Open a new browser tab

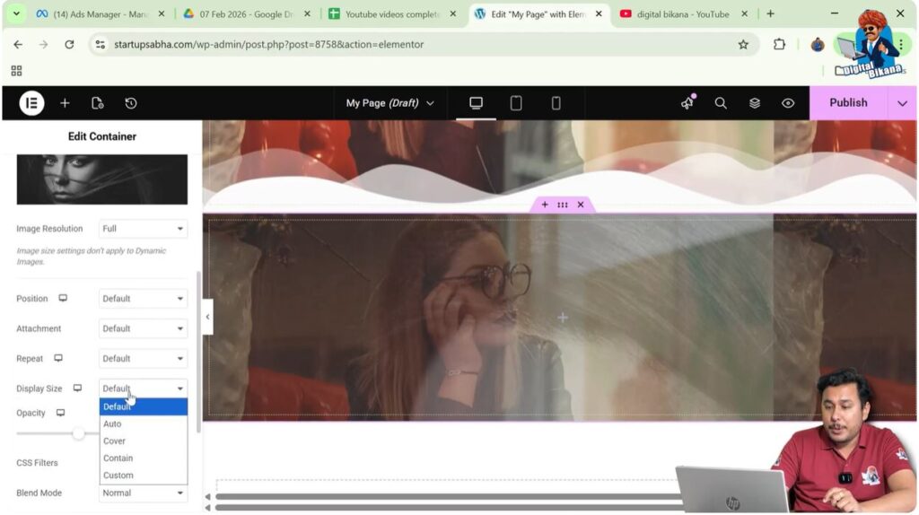coord(770,14)
